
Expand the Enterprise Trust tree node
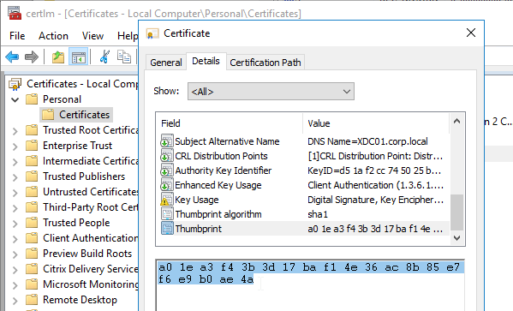click(x=15, y=147)
